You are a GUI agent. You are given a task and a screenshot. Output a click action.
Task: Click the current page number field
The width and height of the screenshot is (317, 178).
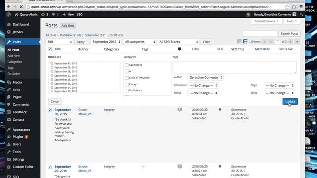click(x=278, y=42)
